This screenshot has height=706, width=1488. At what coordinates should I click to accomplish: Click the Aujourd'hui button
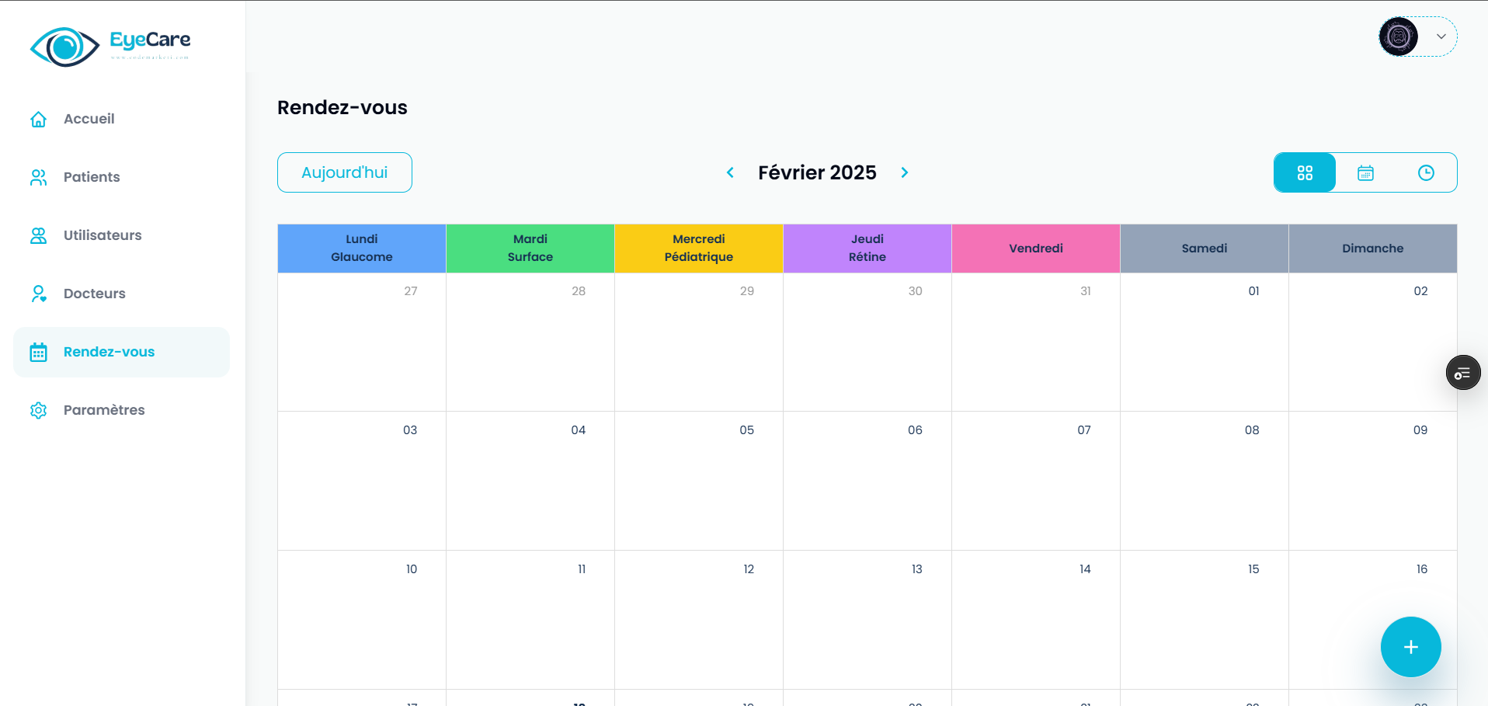click(345, 172)
